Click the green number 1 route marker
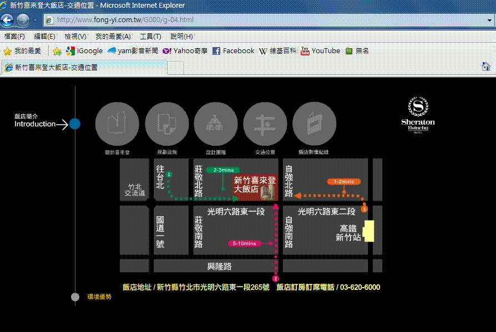 pos(169,175)
